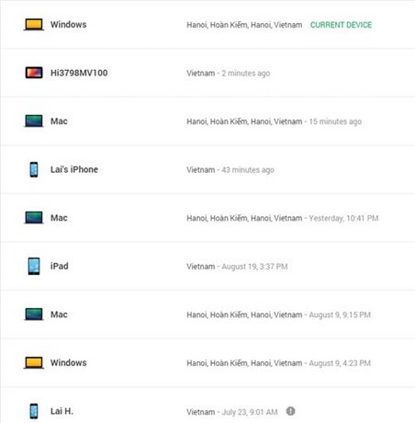The image size is (415, 423).
Task: Click the Lai H. phone icon
Action: 34,411
